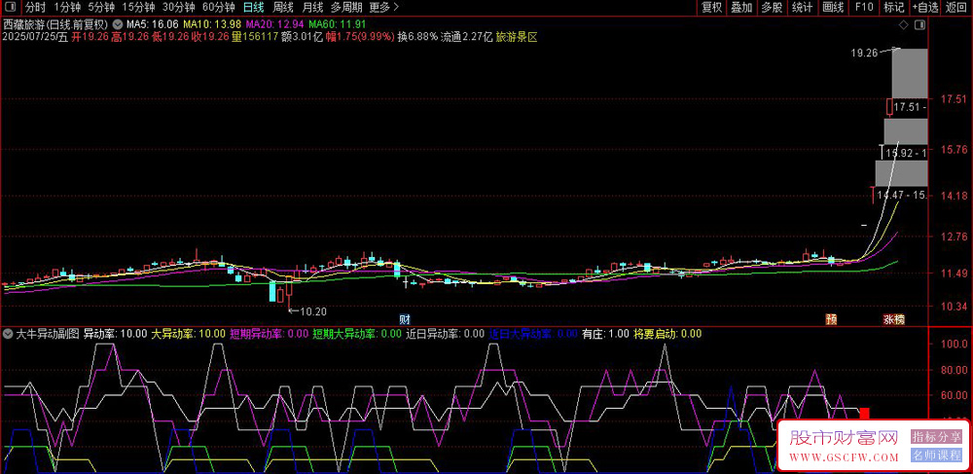Image resolution: width=973 pixels, height=474 pixels.
Task: Select the 5分钟 period tab
Action: [101, 8]
